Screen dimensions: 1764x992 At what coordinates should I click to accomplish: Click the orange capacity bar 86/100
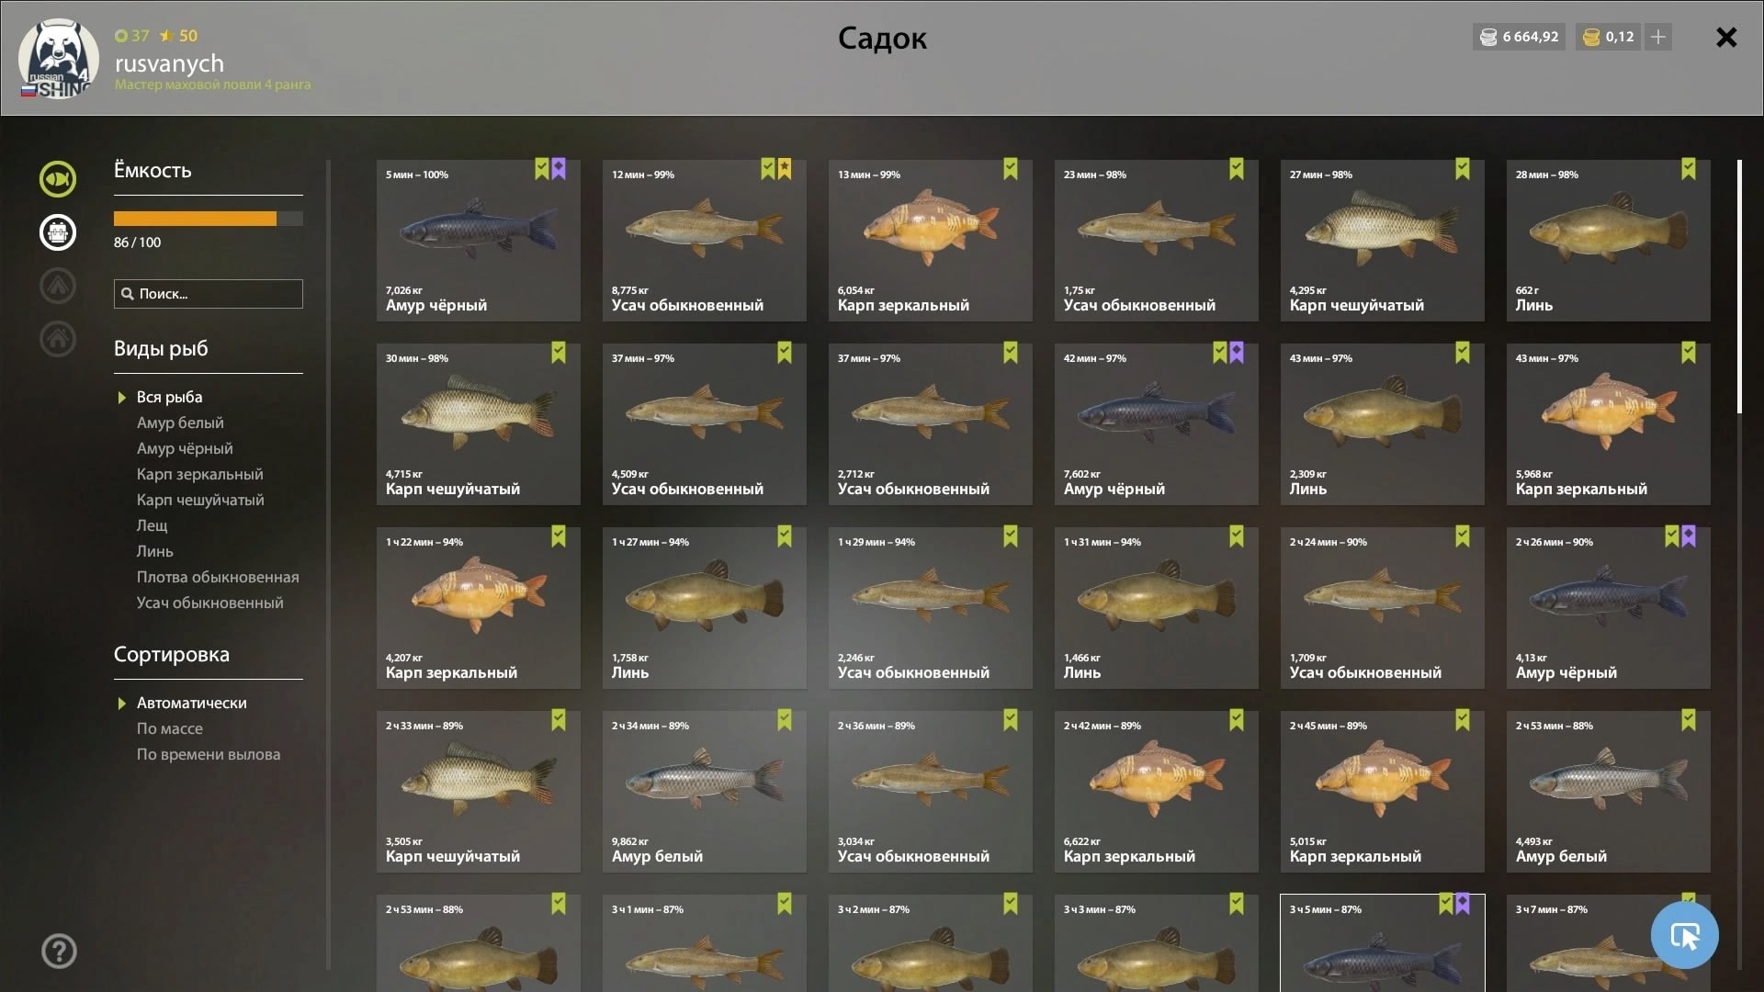[x=209, y=219]
